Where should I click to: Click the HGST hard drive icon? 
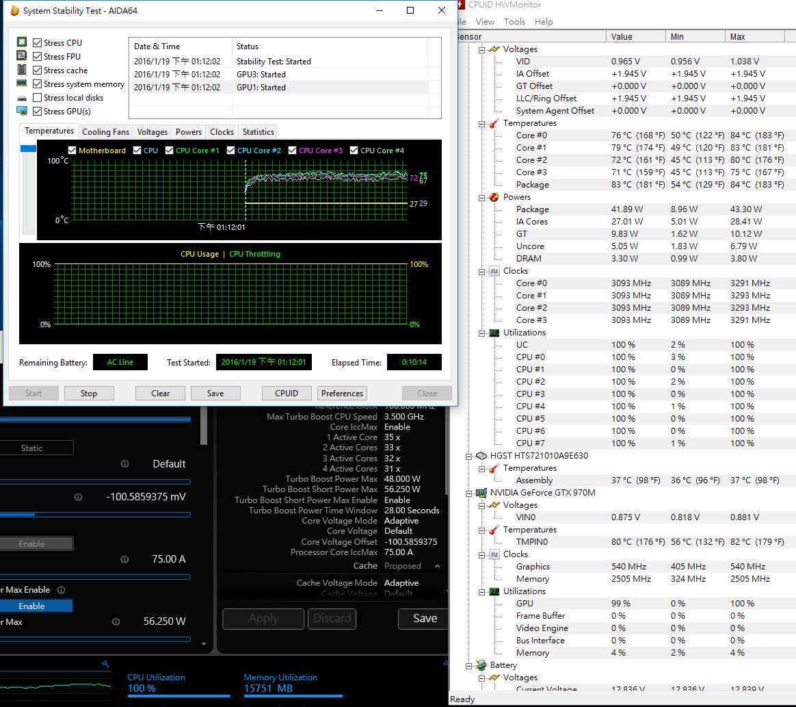click(x=481, y=456)
